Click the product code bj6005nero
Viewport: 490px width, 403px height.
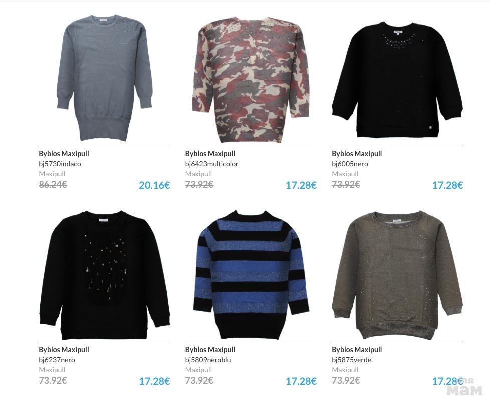coord(350,164)
